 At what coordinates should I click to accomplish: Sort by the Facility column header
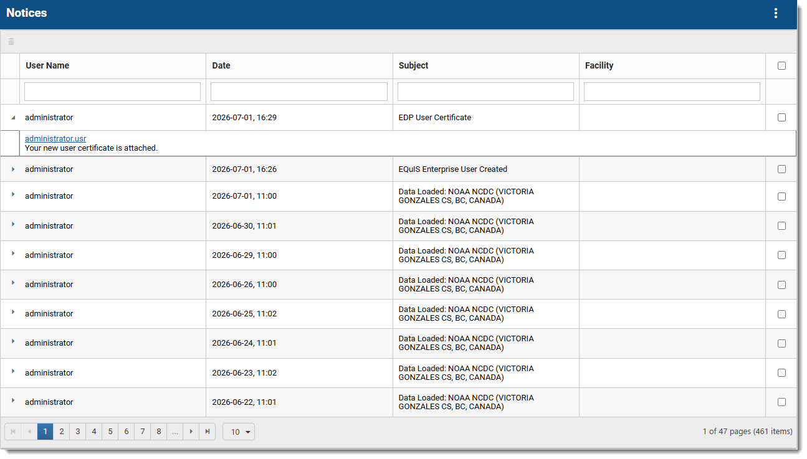tap(599, 65)
